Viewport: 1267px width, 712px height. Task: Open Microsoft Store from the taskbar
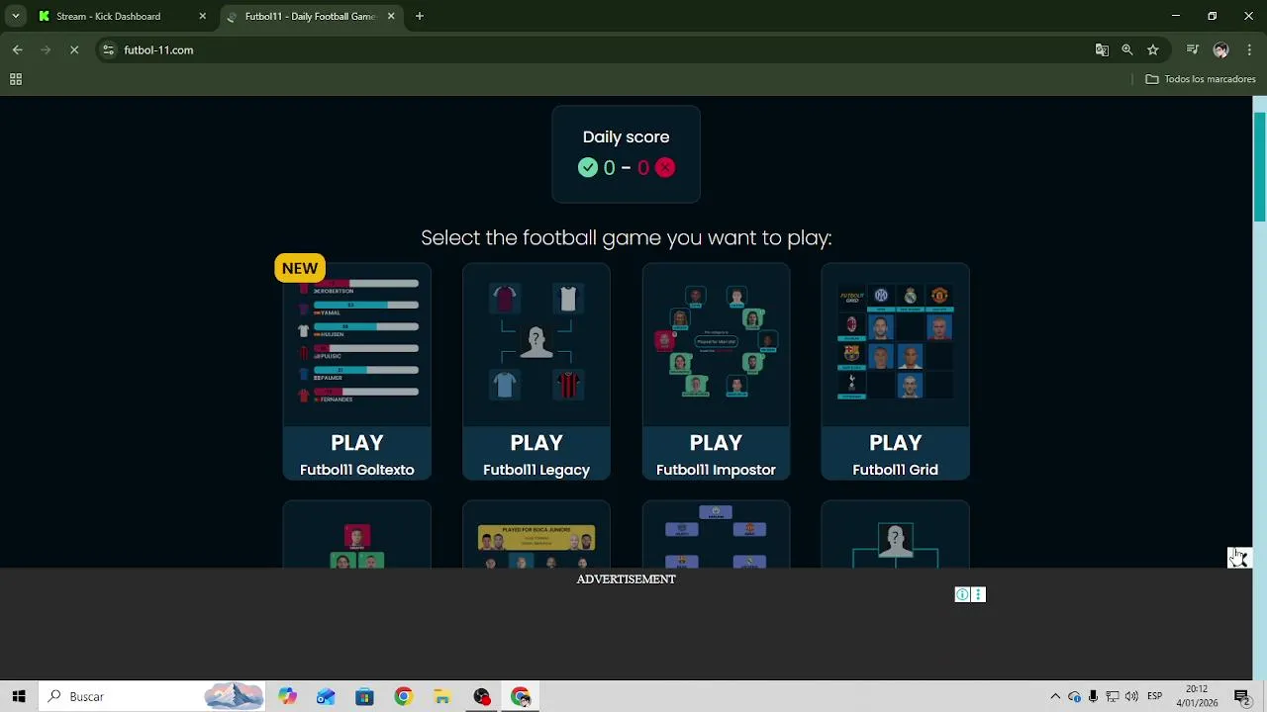364,696
